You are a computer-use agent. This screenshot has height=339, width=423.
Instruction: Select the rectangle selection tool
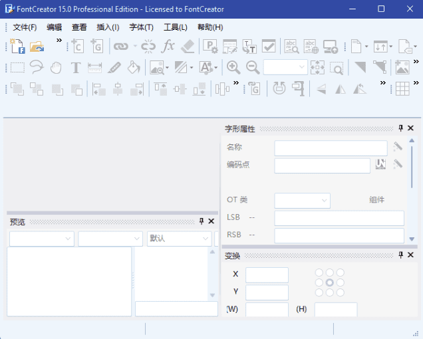[x=17, y=67]
